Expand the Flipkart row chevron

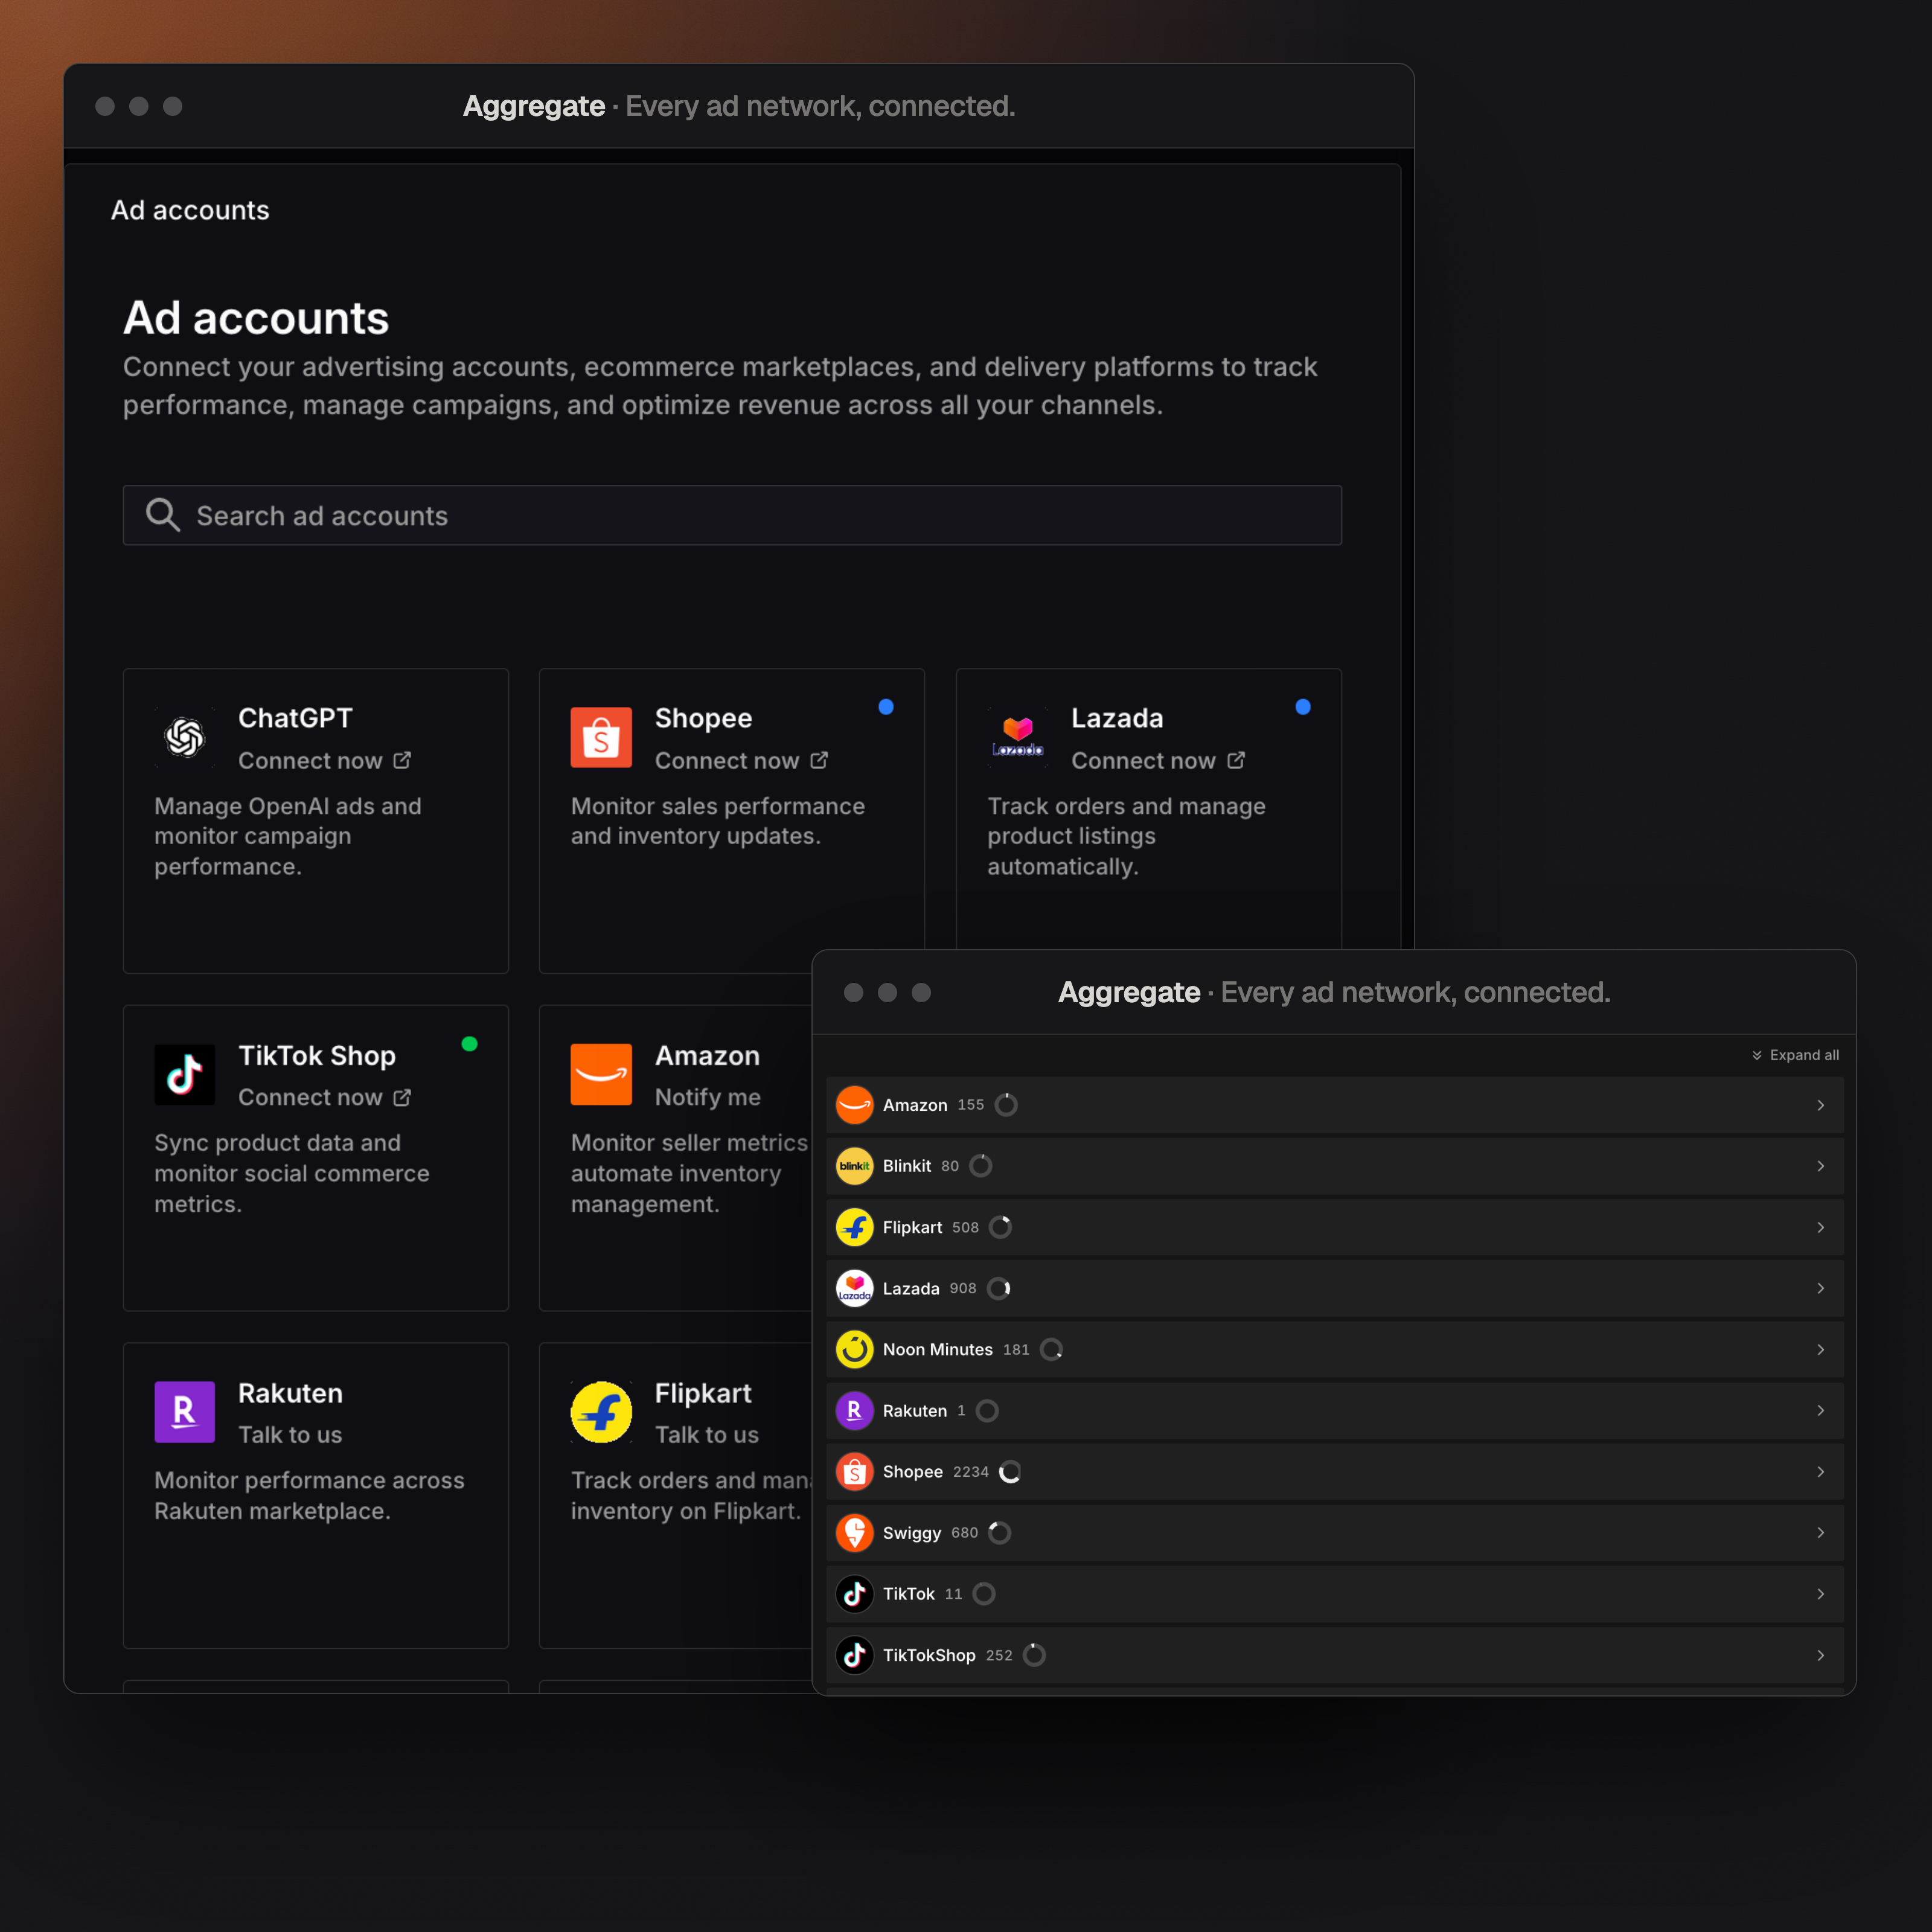[1820, 1227]
